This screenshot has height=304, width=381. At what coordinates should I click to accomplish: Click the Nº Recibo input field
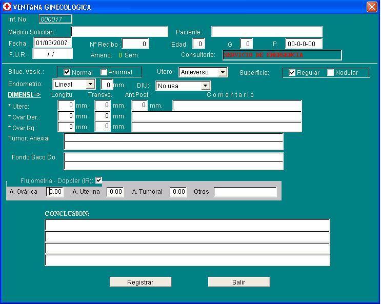135,44
